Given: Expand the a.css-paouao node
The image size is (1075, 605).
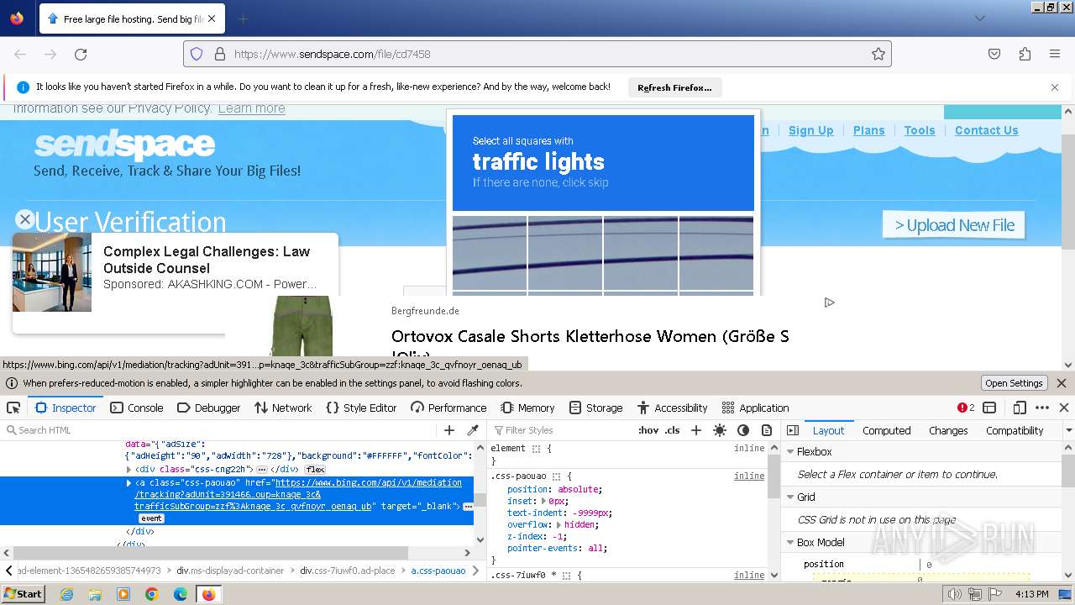Looking at the screenshot, I should point(128,483).
